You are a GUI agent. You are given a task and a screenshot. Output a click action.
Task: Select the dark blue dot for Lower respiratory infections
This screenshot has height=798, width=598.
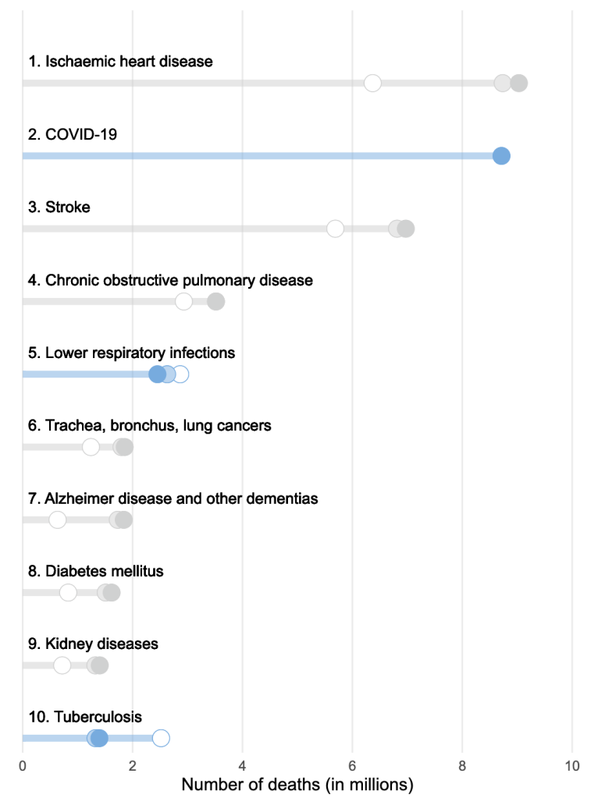[157, 374]
